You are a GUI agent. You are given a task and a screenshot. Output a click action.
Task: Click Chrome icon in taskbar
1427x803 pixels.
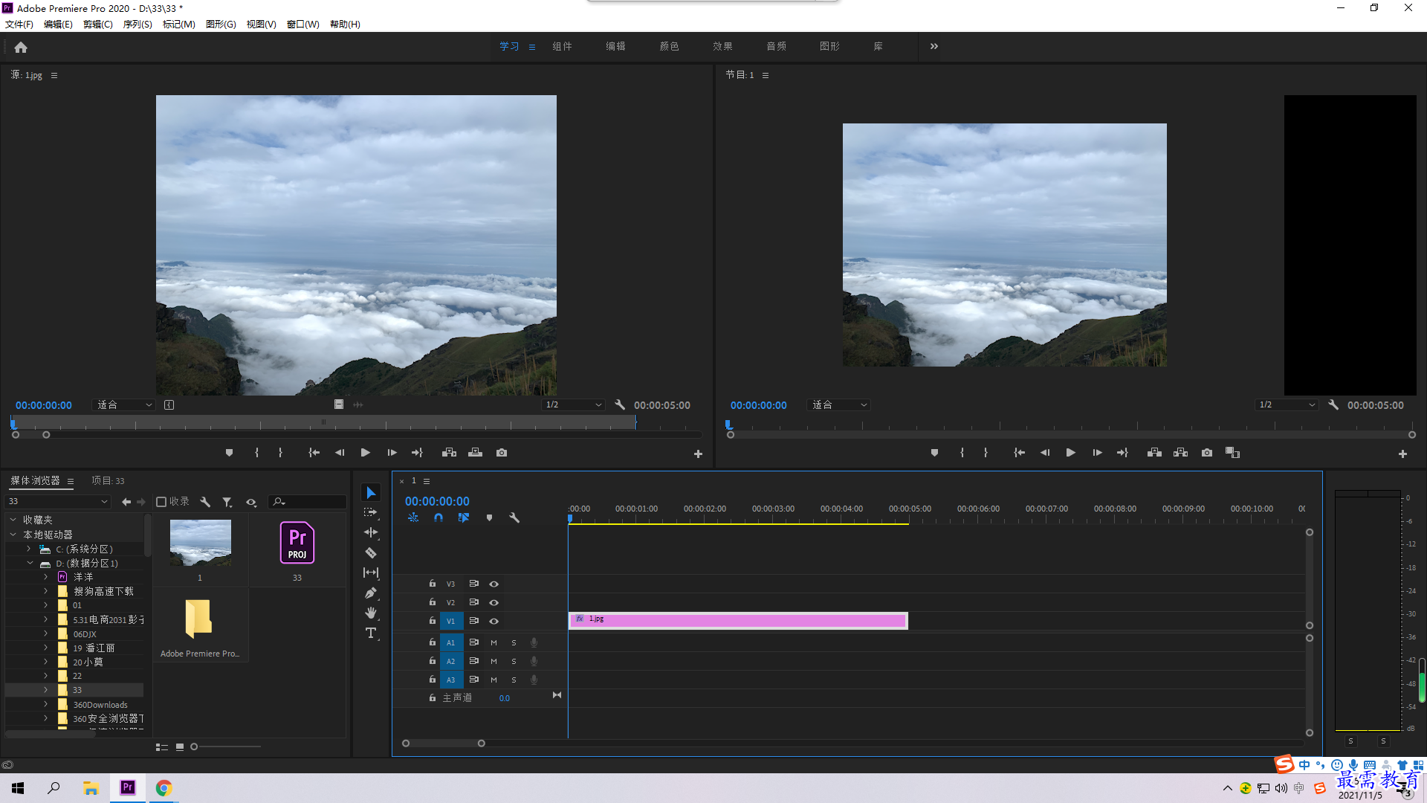pyautogui.click(x=164, y=788)
